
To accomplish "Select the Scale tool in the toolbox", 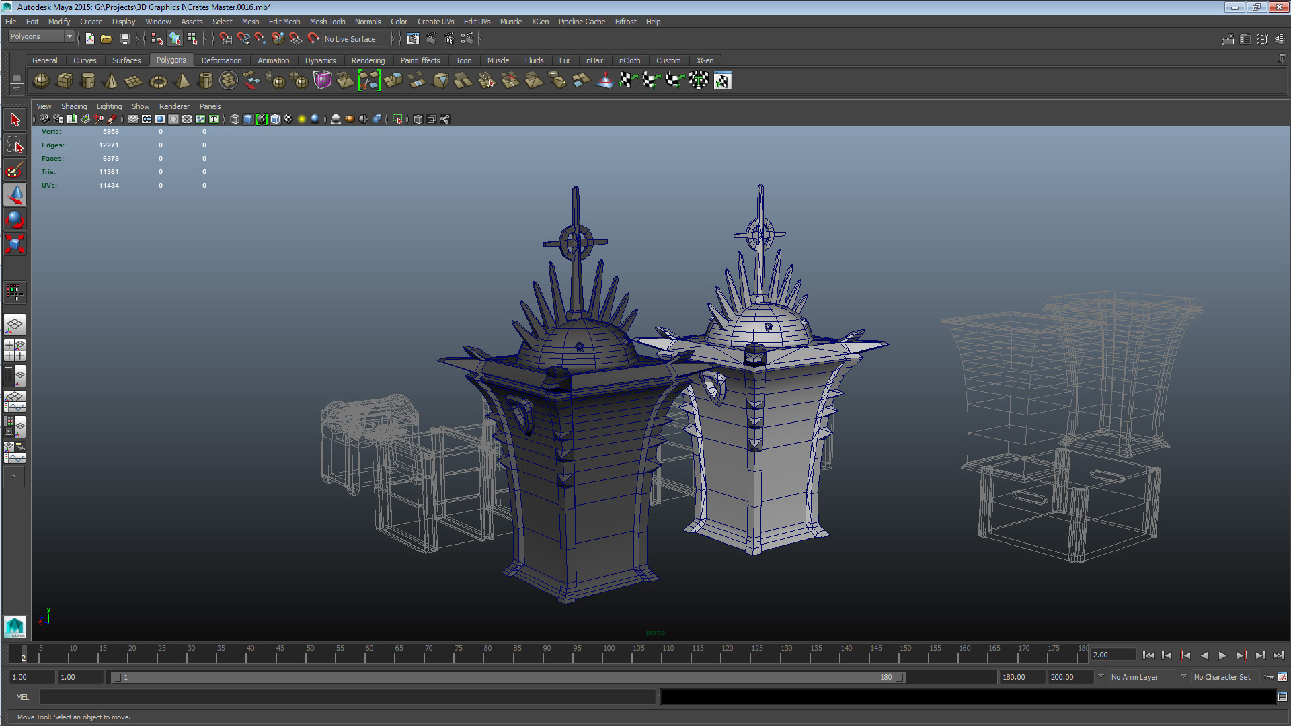I will tap(15, 243).
